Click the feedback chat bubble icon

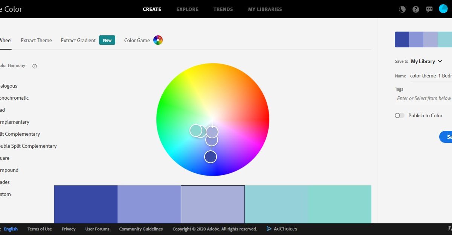(429, 9)
